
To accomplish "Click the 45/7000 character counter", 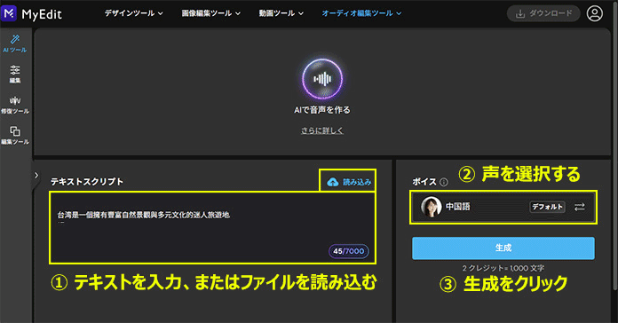I will tap(349, 251).
